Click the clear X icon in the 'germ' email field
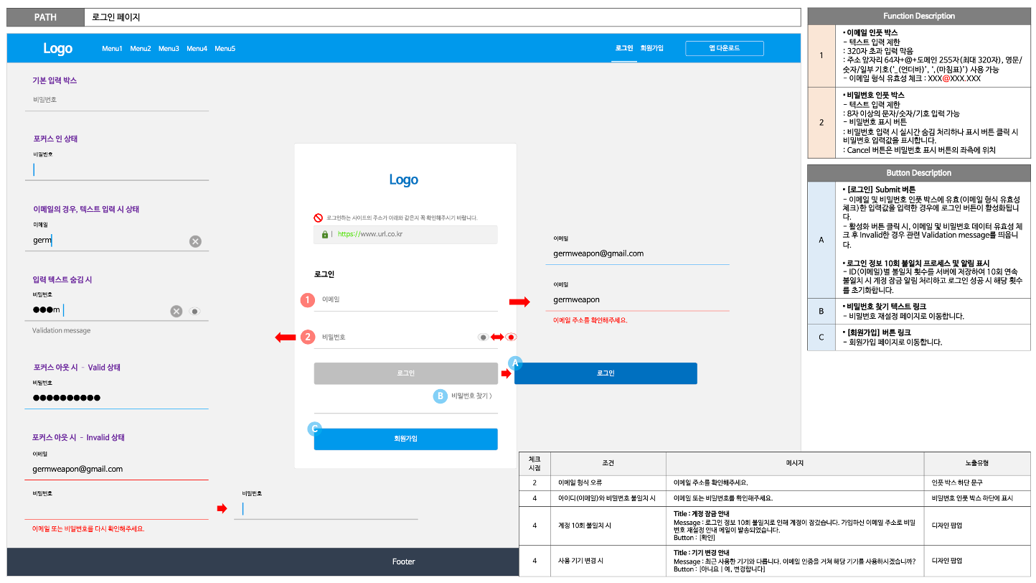Image resolution: width=1036 pixels, height=583 pixels. pyautogui.click(x=195, y=241)
